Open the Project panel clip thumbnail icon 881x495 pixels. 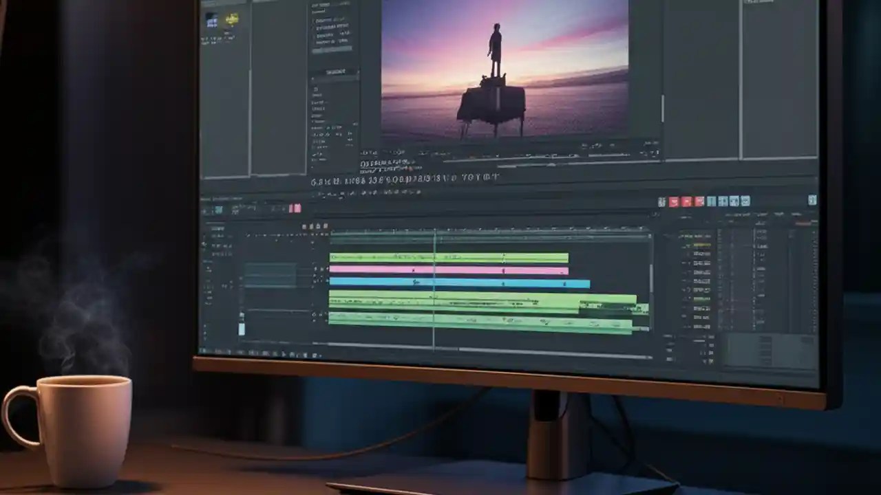[x=213, y=21]
